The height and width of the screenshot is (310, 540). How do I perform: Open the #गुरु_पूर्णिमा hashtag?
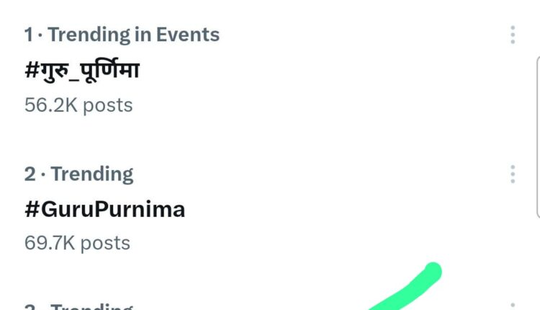[x=81, y=71]
